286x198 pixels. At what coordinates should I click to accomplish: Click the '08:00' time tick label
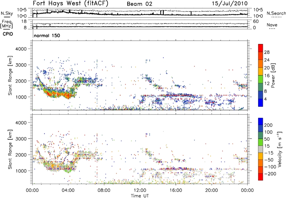pos(104,190)
